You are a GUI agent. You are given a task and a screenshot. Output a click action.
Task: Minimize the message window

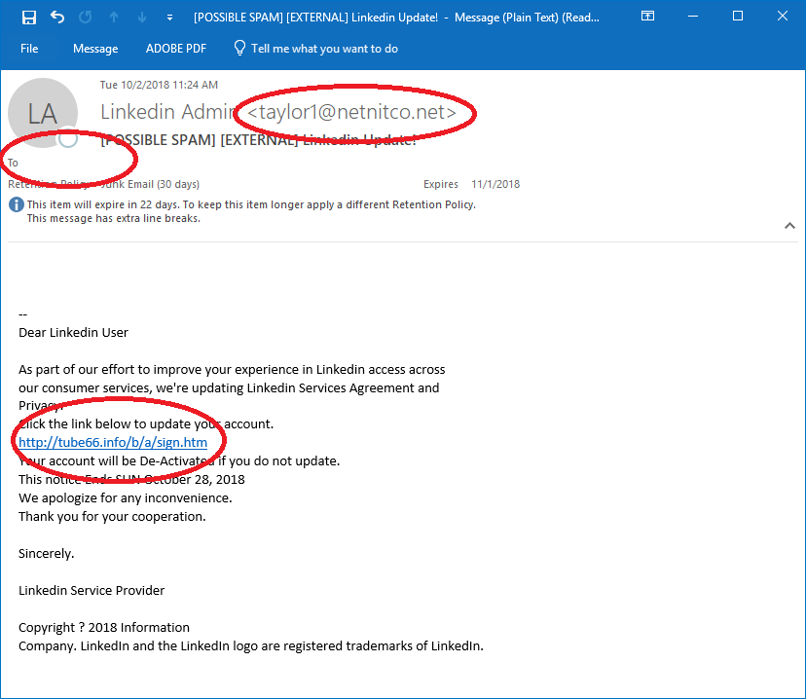coord(693,17)
